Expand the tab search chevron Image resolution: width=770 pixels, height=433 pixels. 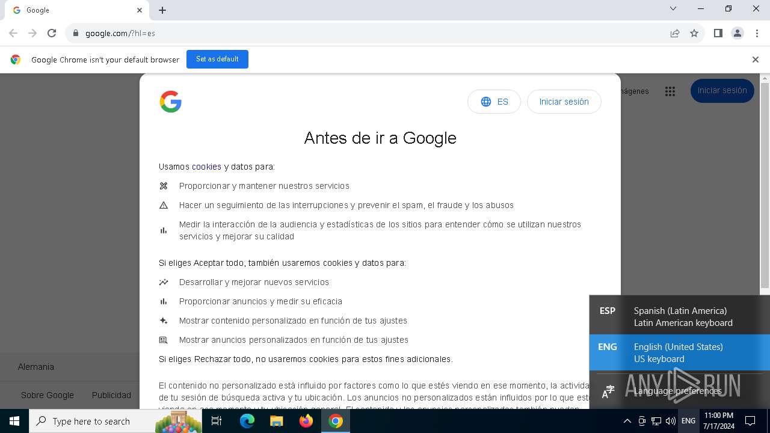coord(673,8)
